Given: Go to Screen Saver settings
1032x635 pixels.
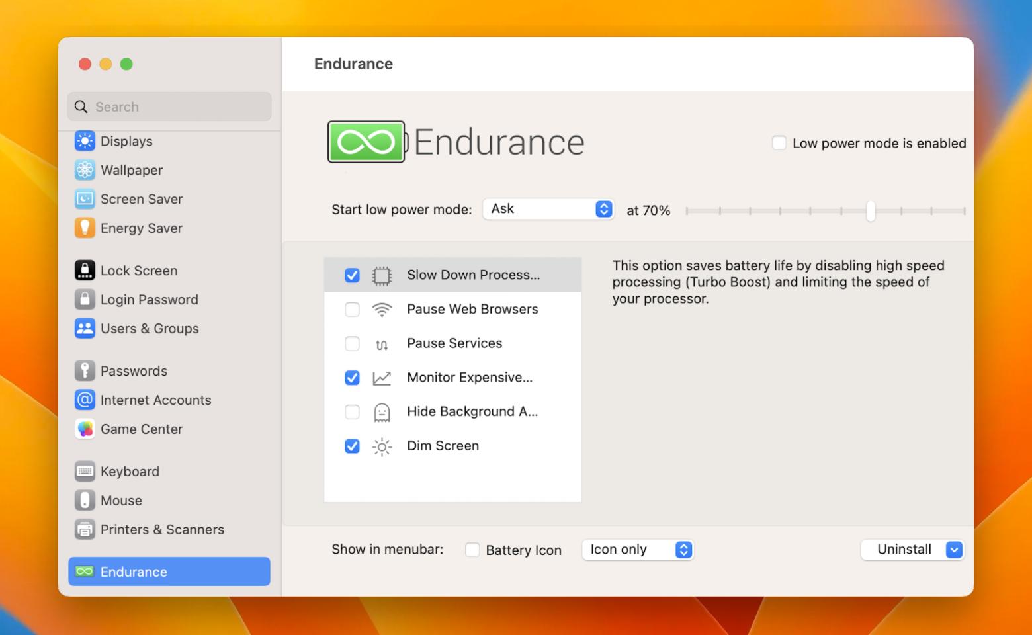Looking at the screenshot, I should [169, 199].
